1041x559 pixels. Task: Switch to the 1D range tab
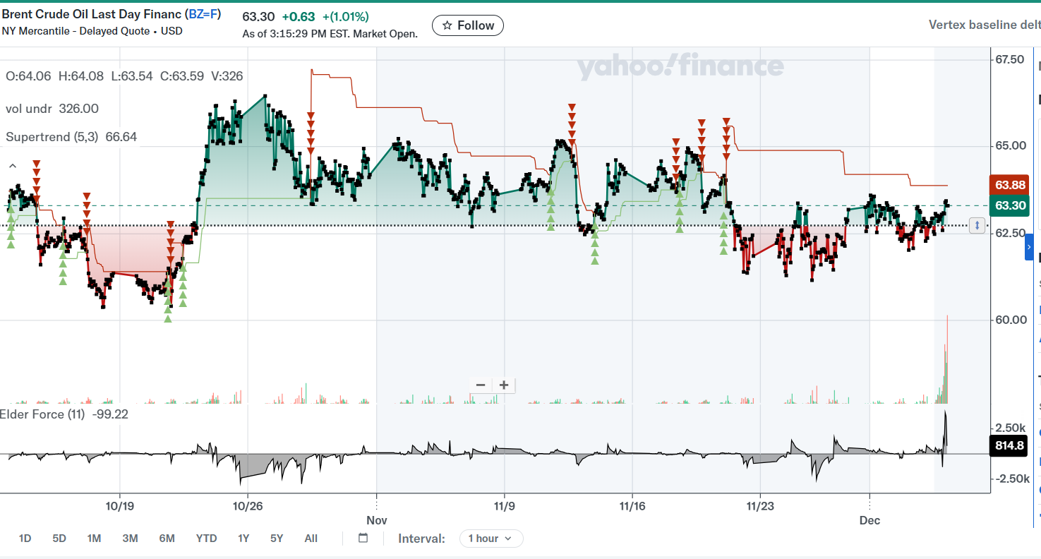pos(25,538)
